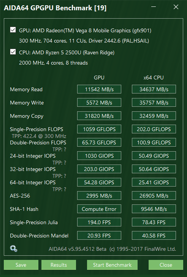
Task: Select the GPU Single-Precision FLOPS 1059 GFLOPS box
Action: (99, 129)
